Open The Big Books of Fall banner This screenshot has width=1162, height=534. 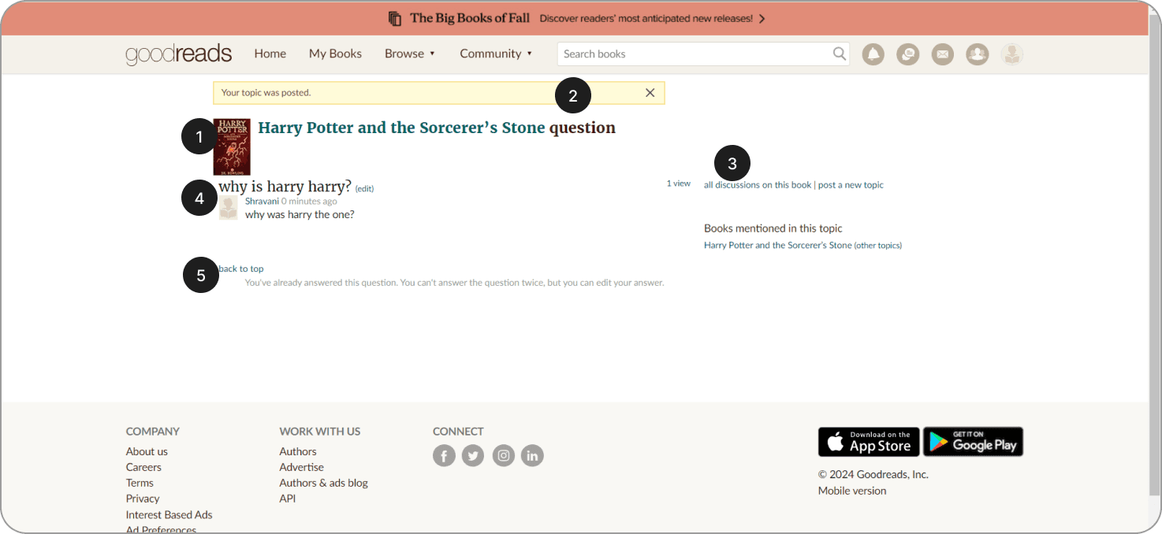click(x=577, y=18)
